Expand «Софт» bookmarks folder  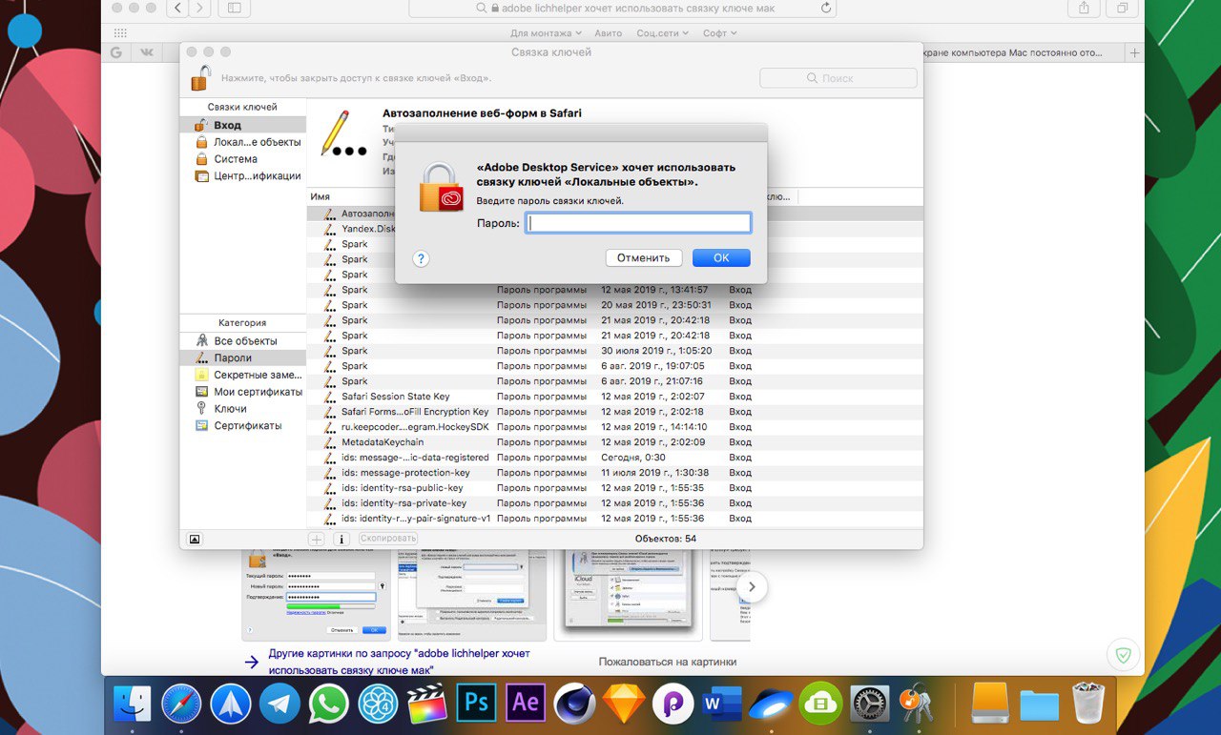[x=720, y=33]
